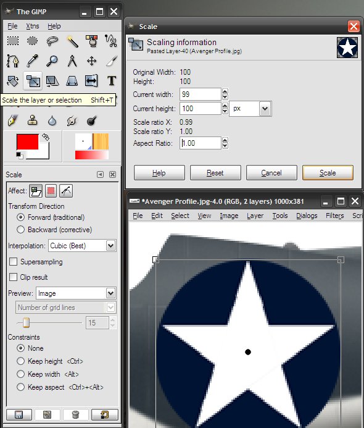The height and width of the screenshot is (428, 364).
Task: Open image window Edit menu
Action: (157, 216)
